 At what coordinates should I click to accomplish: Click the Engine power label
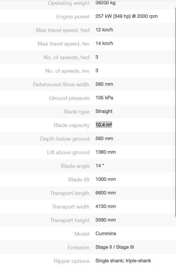pos(73,17)
